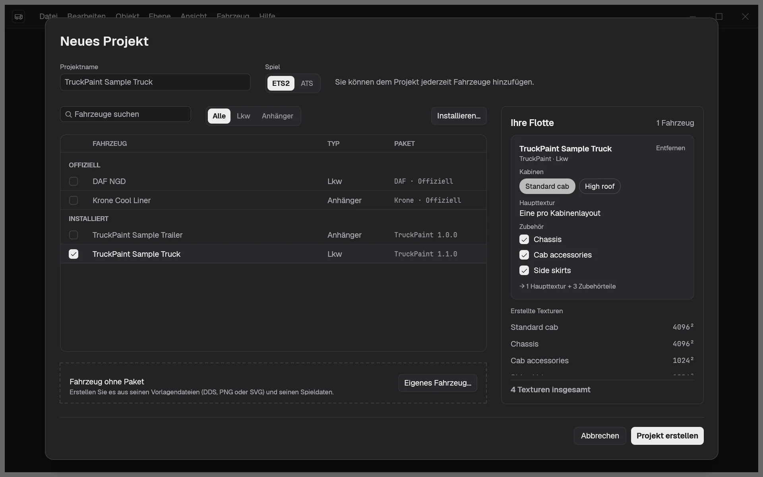
Task: Select the Standard cab chip
Action: coord(547,186)
